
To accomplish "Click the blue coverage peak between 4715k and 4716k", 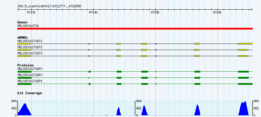I will pos(197,111).
